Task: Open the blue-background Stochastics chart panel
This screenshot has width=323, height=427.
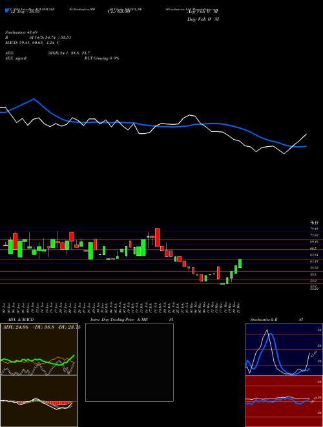Action: [284, 349]
